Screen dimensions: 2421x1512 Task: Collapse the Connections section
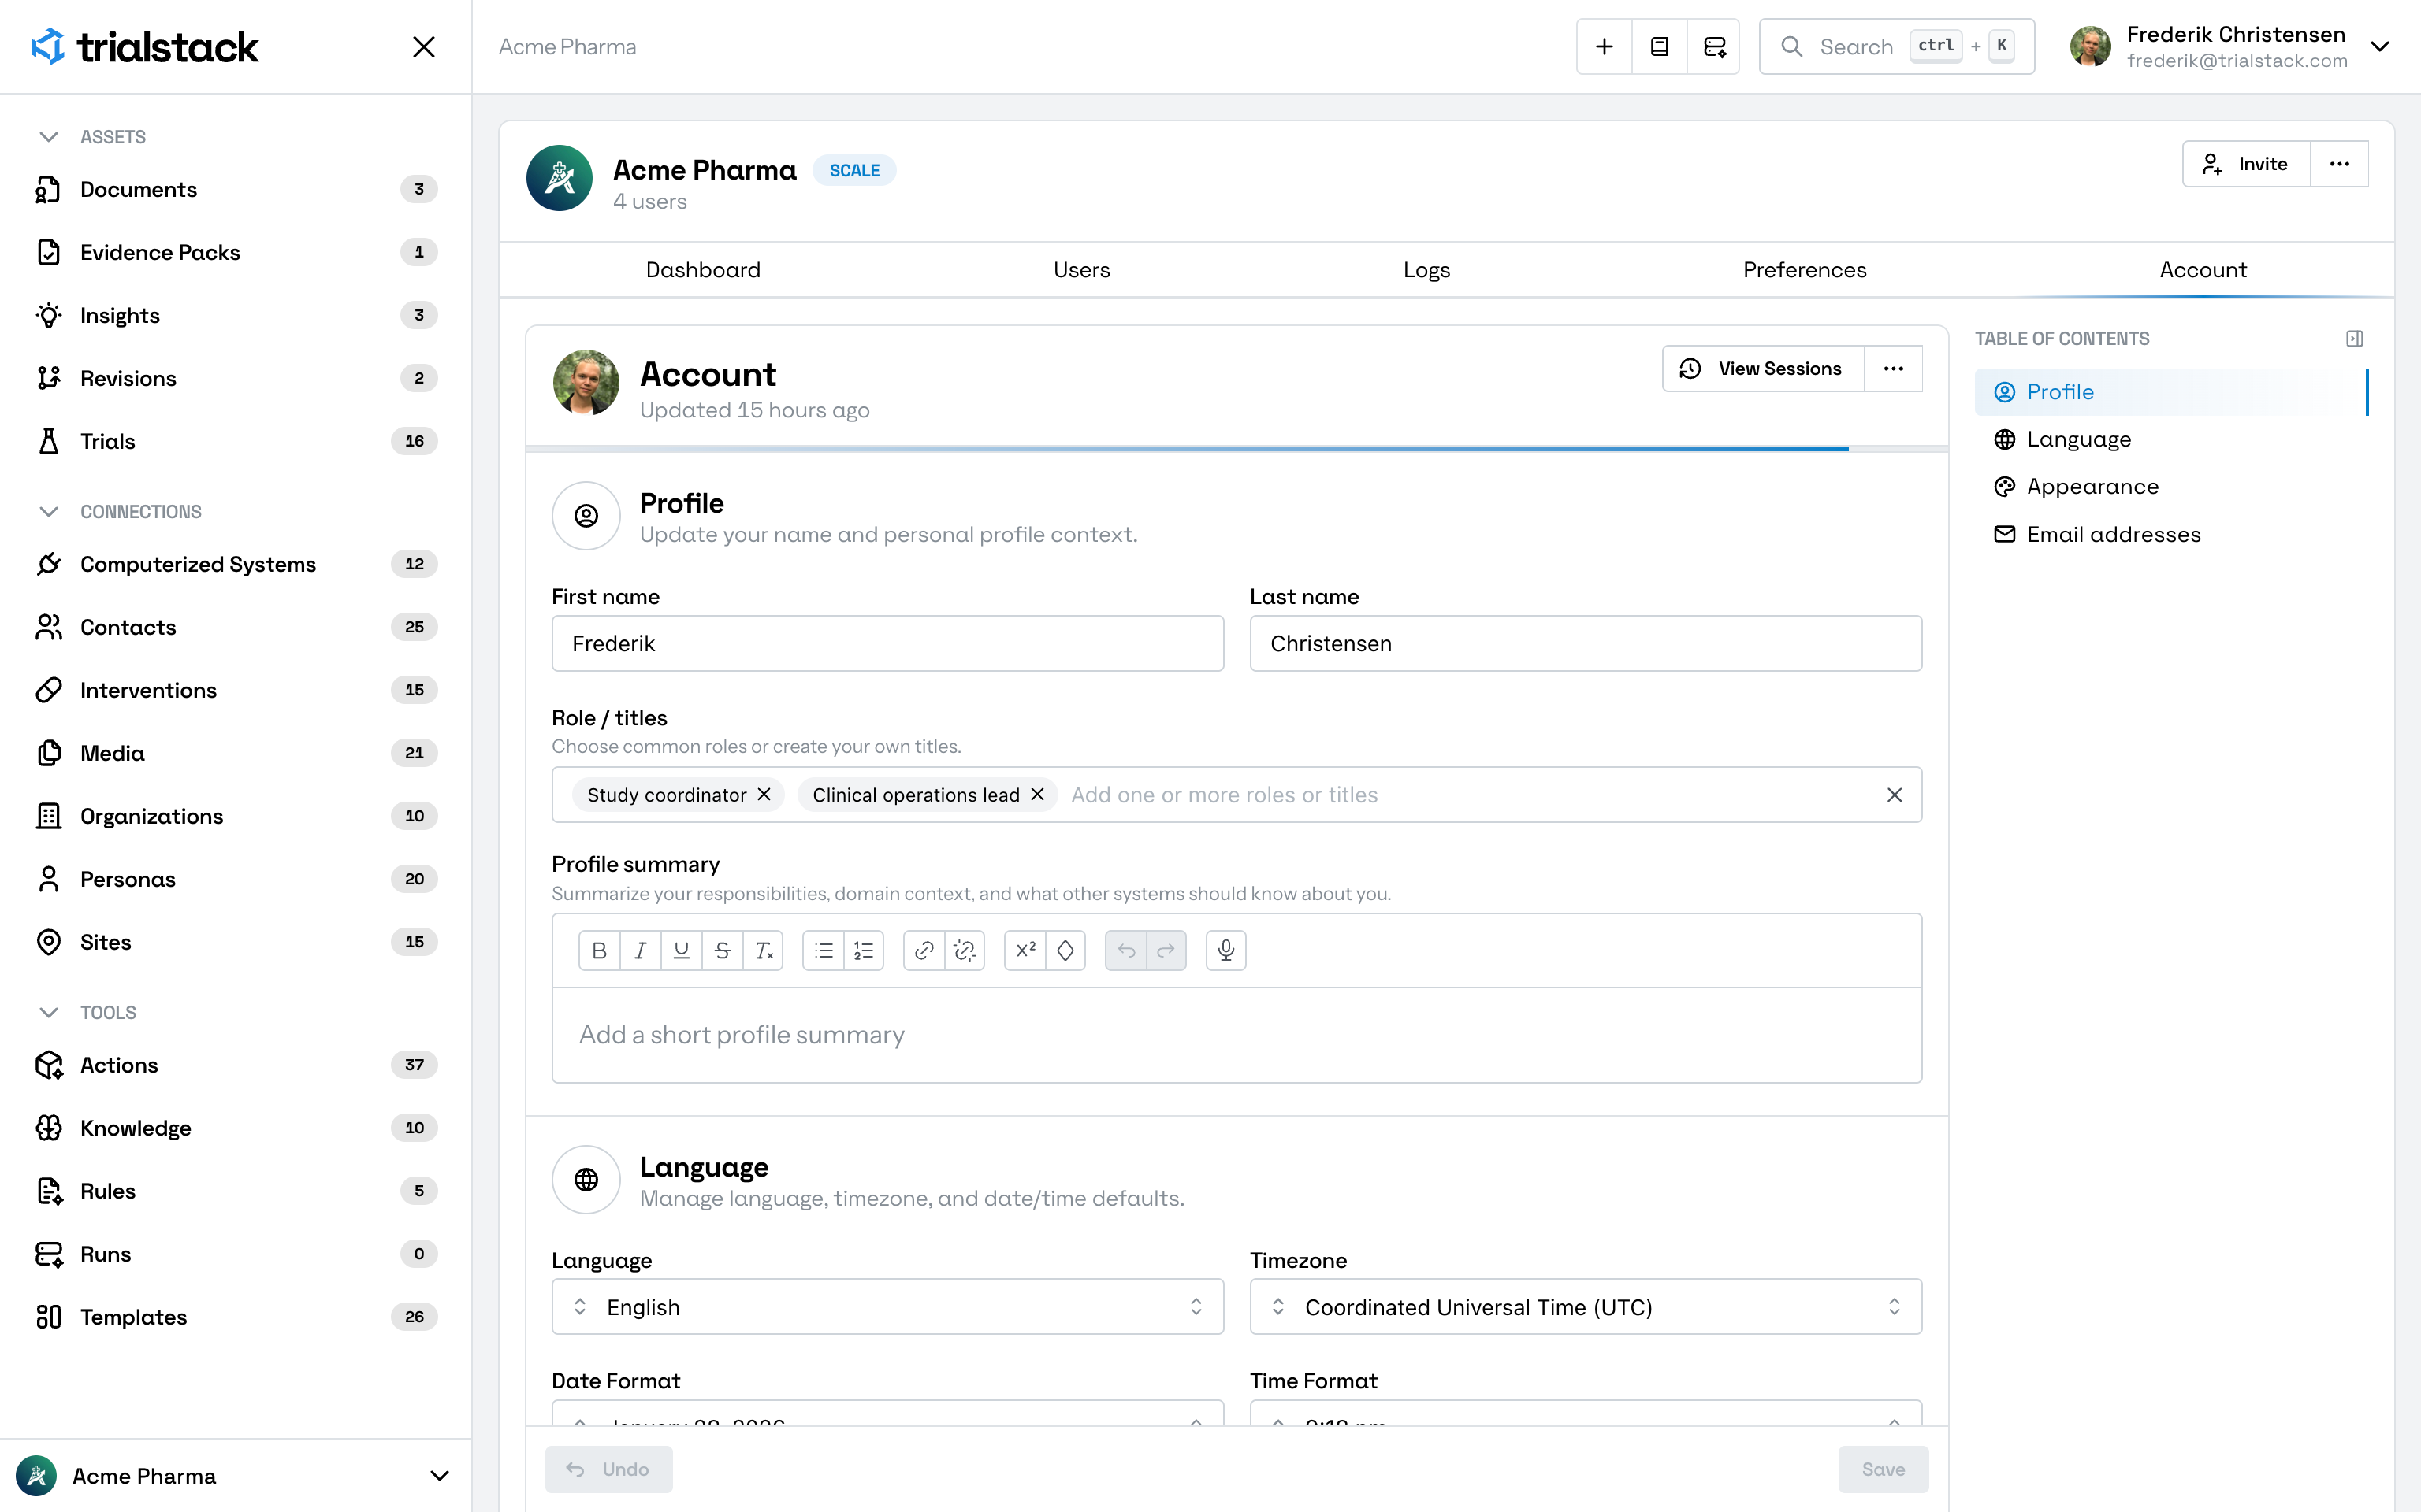pyautogui.click(x=48, y=512)
